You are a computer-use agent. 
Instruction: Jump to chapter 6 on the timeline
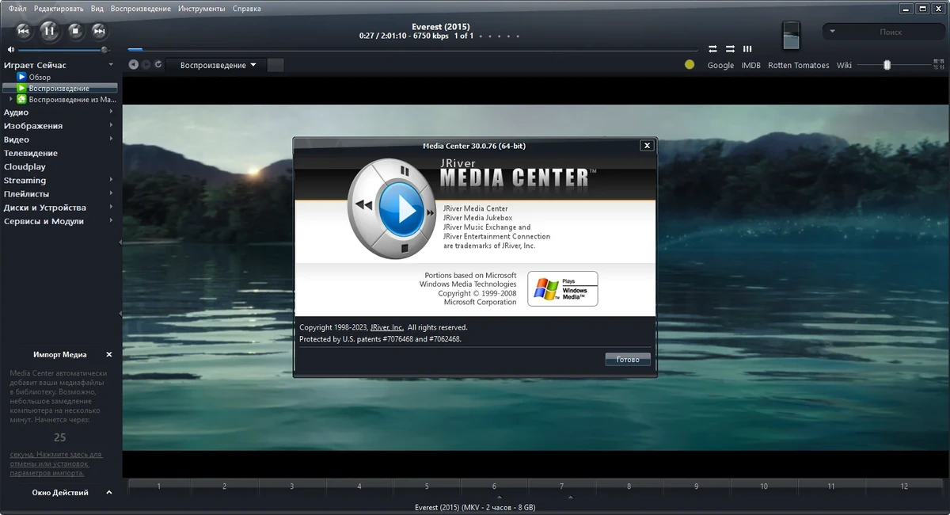[x=494, y=486]
